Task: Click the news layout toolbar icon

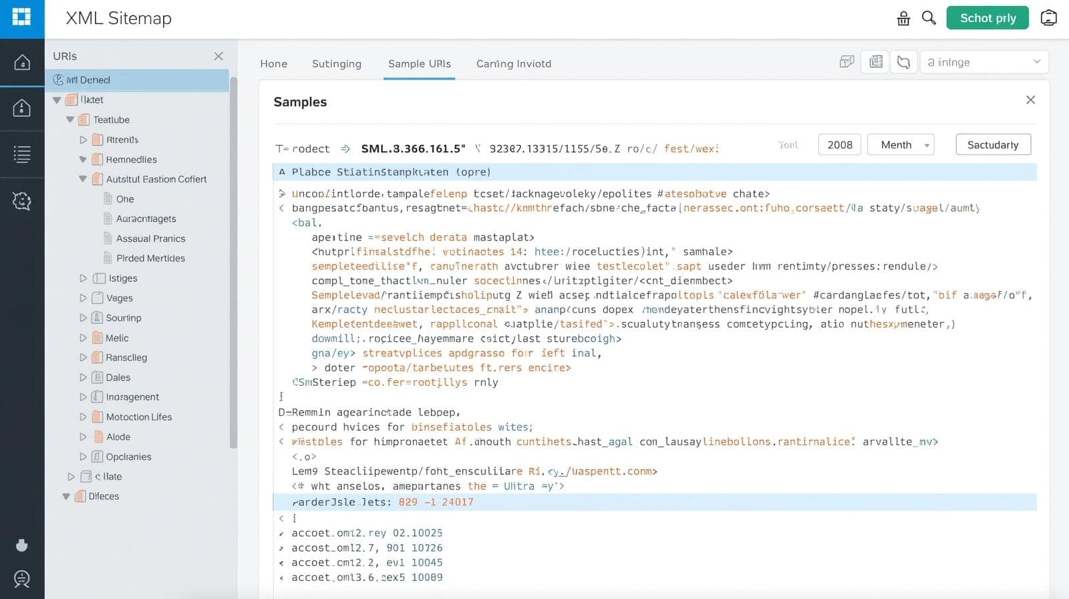Action: [x=876, y=62]
